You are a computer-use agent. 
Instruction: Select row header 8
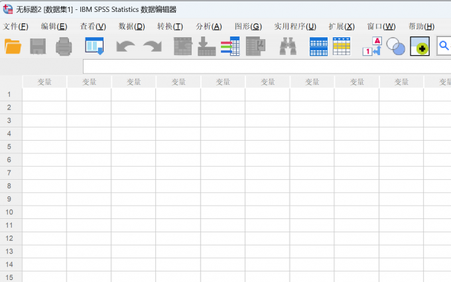click(x=11, y=186)
